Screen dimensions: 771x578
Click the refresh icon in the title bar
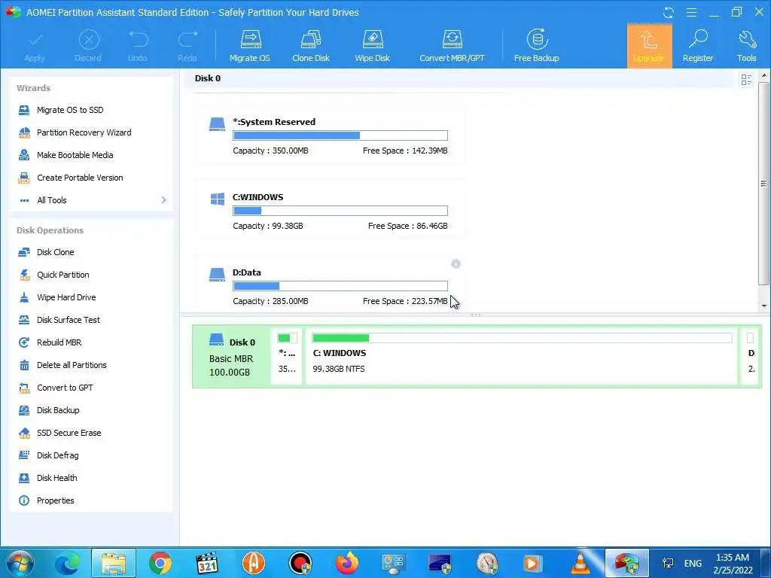click(669, 12)
